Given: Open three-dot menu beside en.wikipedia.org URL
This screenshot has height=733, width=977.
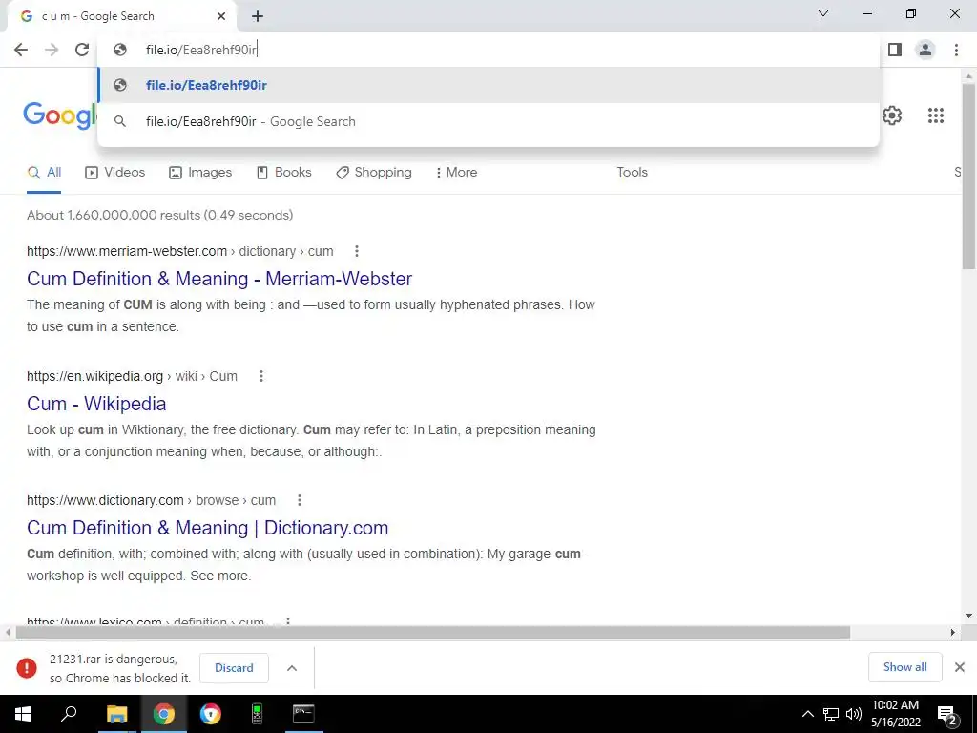Looking at the screenshot, I should pyautogui.click(x=261, y=376).
